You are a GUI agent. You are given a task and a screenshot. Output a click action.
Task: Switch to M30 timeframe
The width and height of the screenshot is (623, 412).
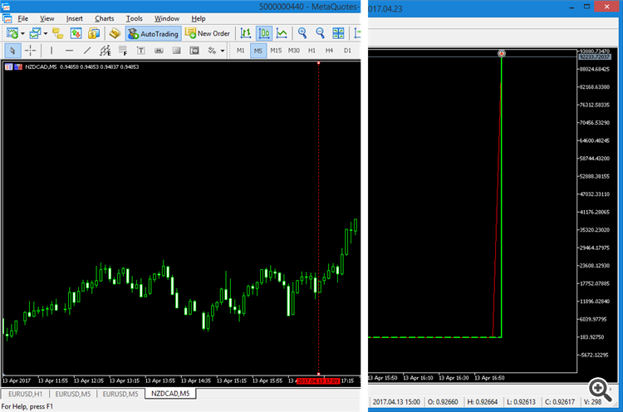click(x=293, y=51)
